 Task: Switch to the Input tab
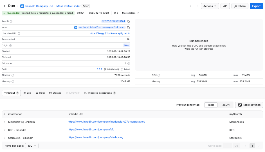(40, 93)
